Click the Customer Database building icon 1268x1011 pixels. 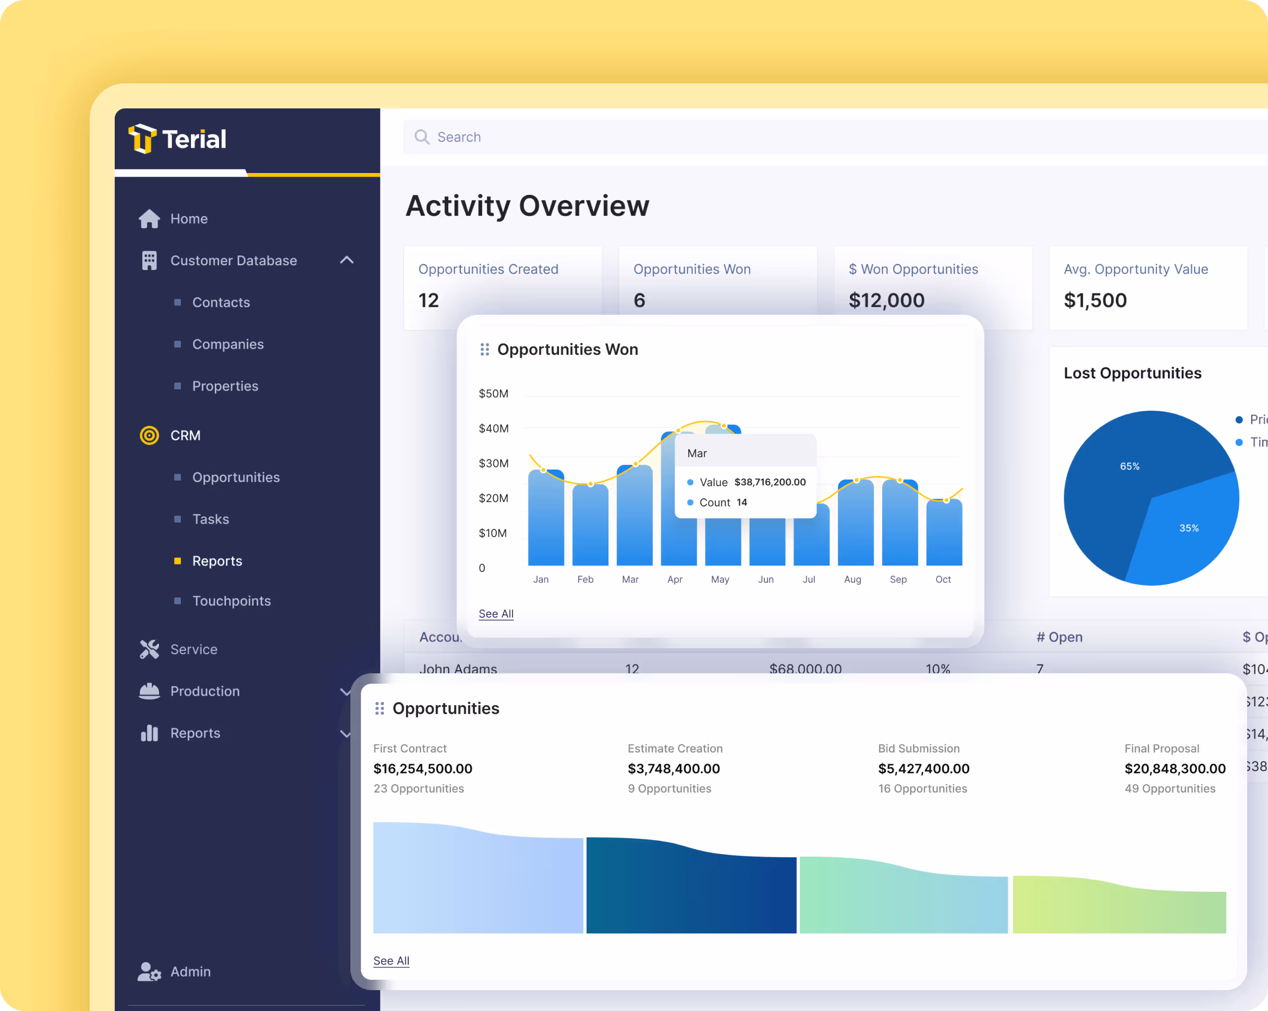150,260
